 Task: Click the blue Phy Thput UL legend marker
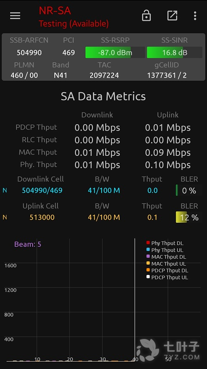[x=148, y=250]
